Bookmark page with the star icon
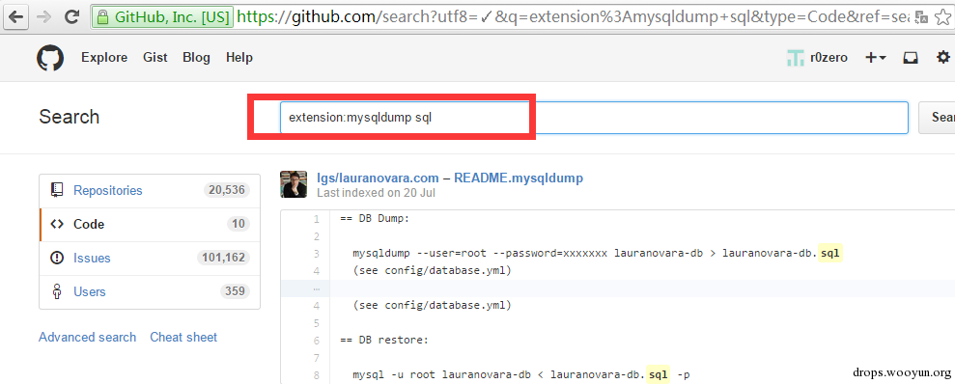Viewport: 955px width, 384px height. 942,17
